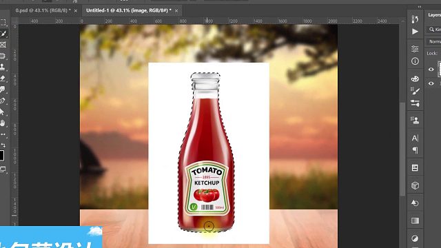Screen dimensions: 441x248
Task: Open the Gradients panel icon
Action: coord(415,220)
